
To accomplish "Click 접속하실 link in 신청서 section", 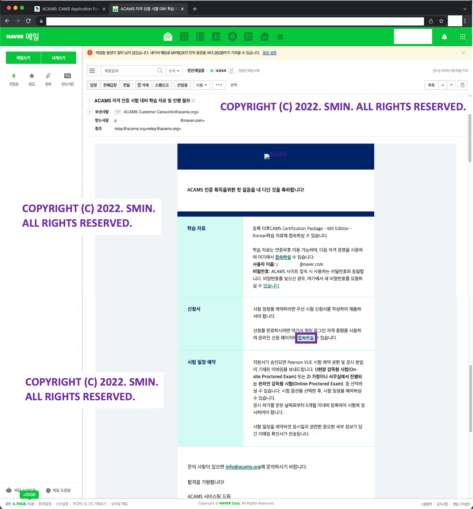I will [306, 338].
